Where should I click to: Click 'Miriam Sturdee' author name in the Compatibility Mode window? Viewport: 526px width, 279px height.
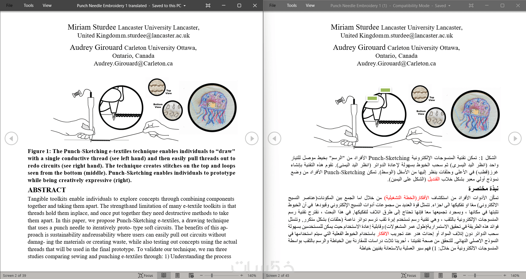point(355,27)
